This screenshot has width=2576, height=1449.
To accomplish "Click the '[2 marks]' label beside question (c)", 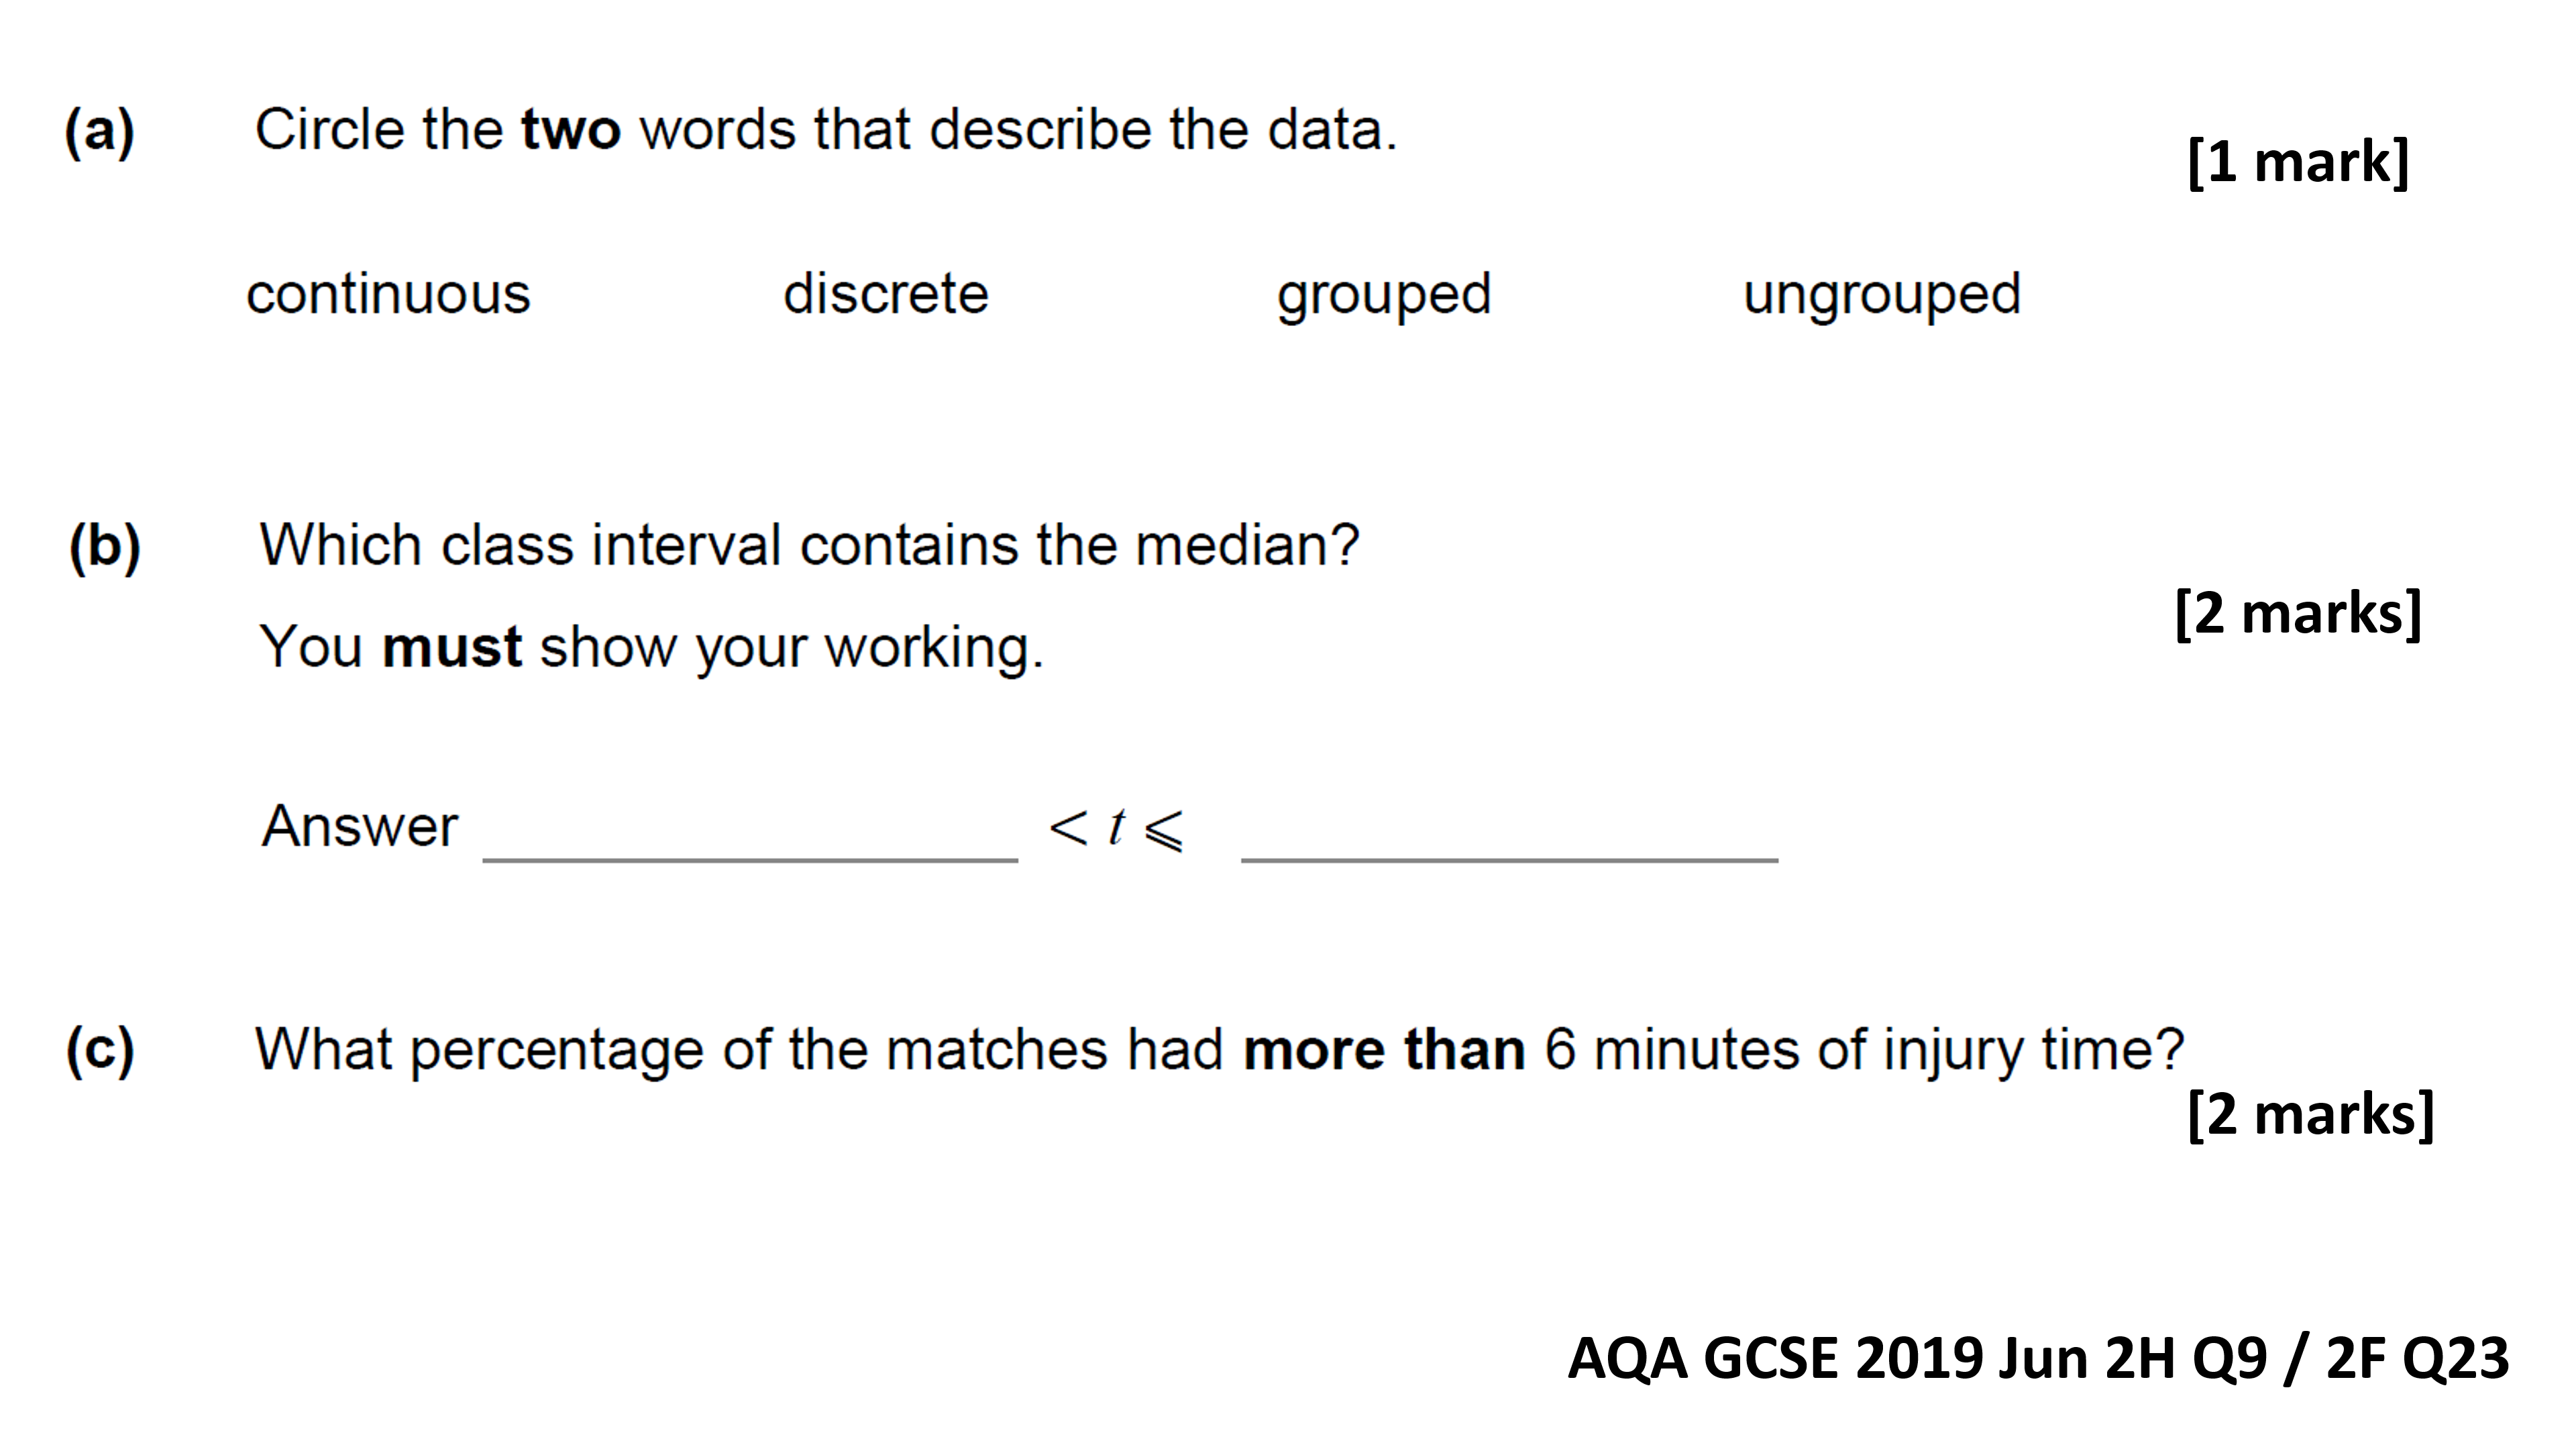I will click(2310, 1114).
